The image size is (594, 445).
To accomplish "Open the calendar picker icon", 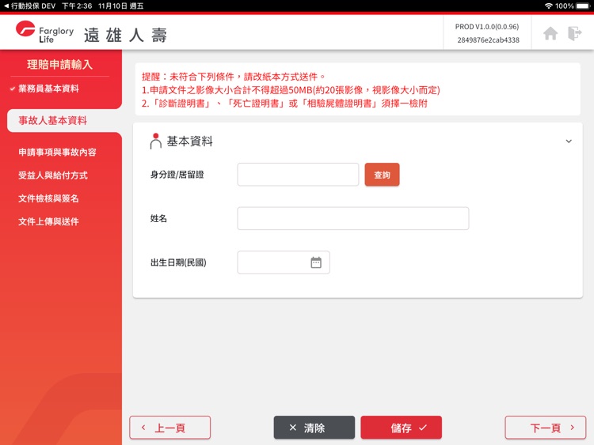I will tap(316, 262).
